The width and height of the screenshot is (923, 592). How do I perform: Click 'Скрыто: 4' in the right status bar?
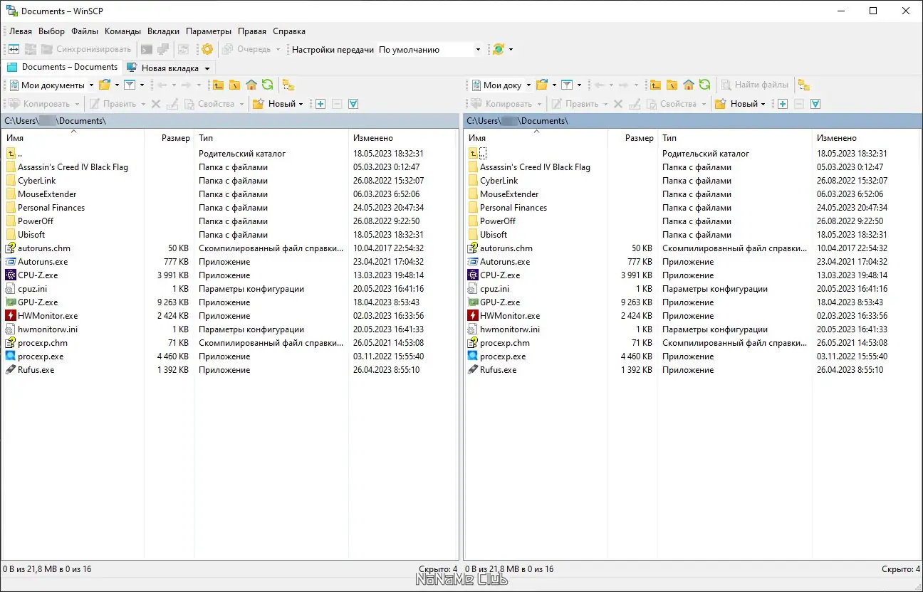click(x=901, y=569)
